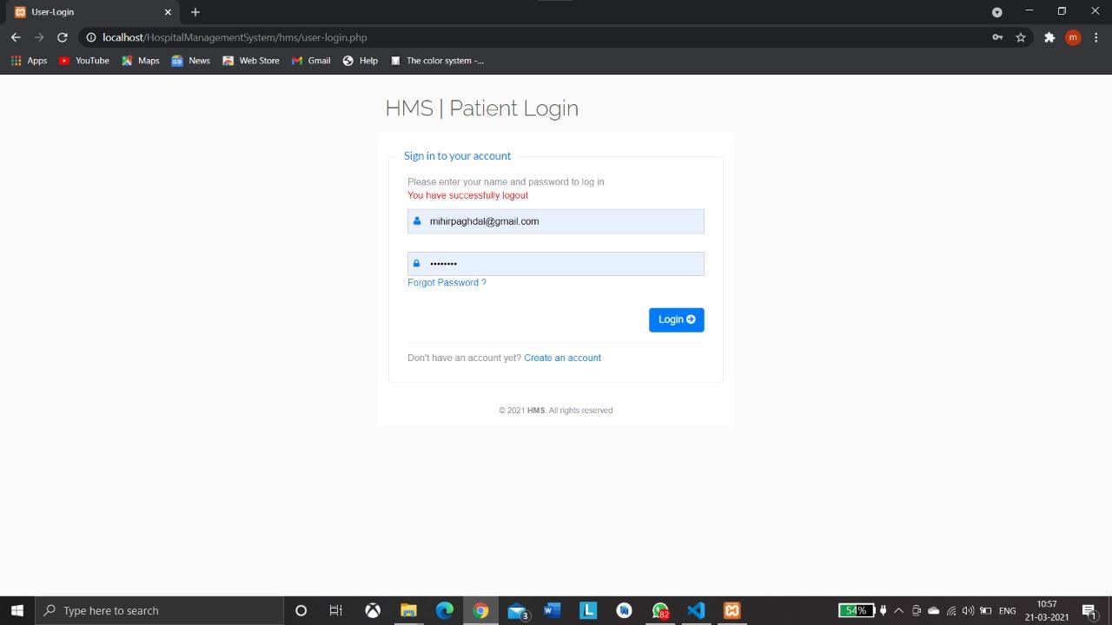Screen dimensions: 1112x625
Task: Open volume speaker tray icon
Action: pos(968,610)
